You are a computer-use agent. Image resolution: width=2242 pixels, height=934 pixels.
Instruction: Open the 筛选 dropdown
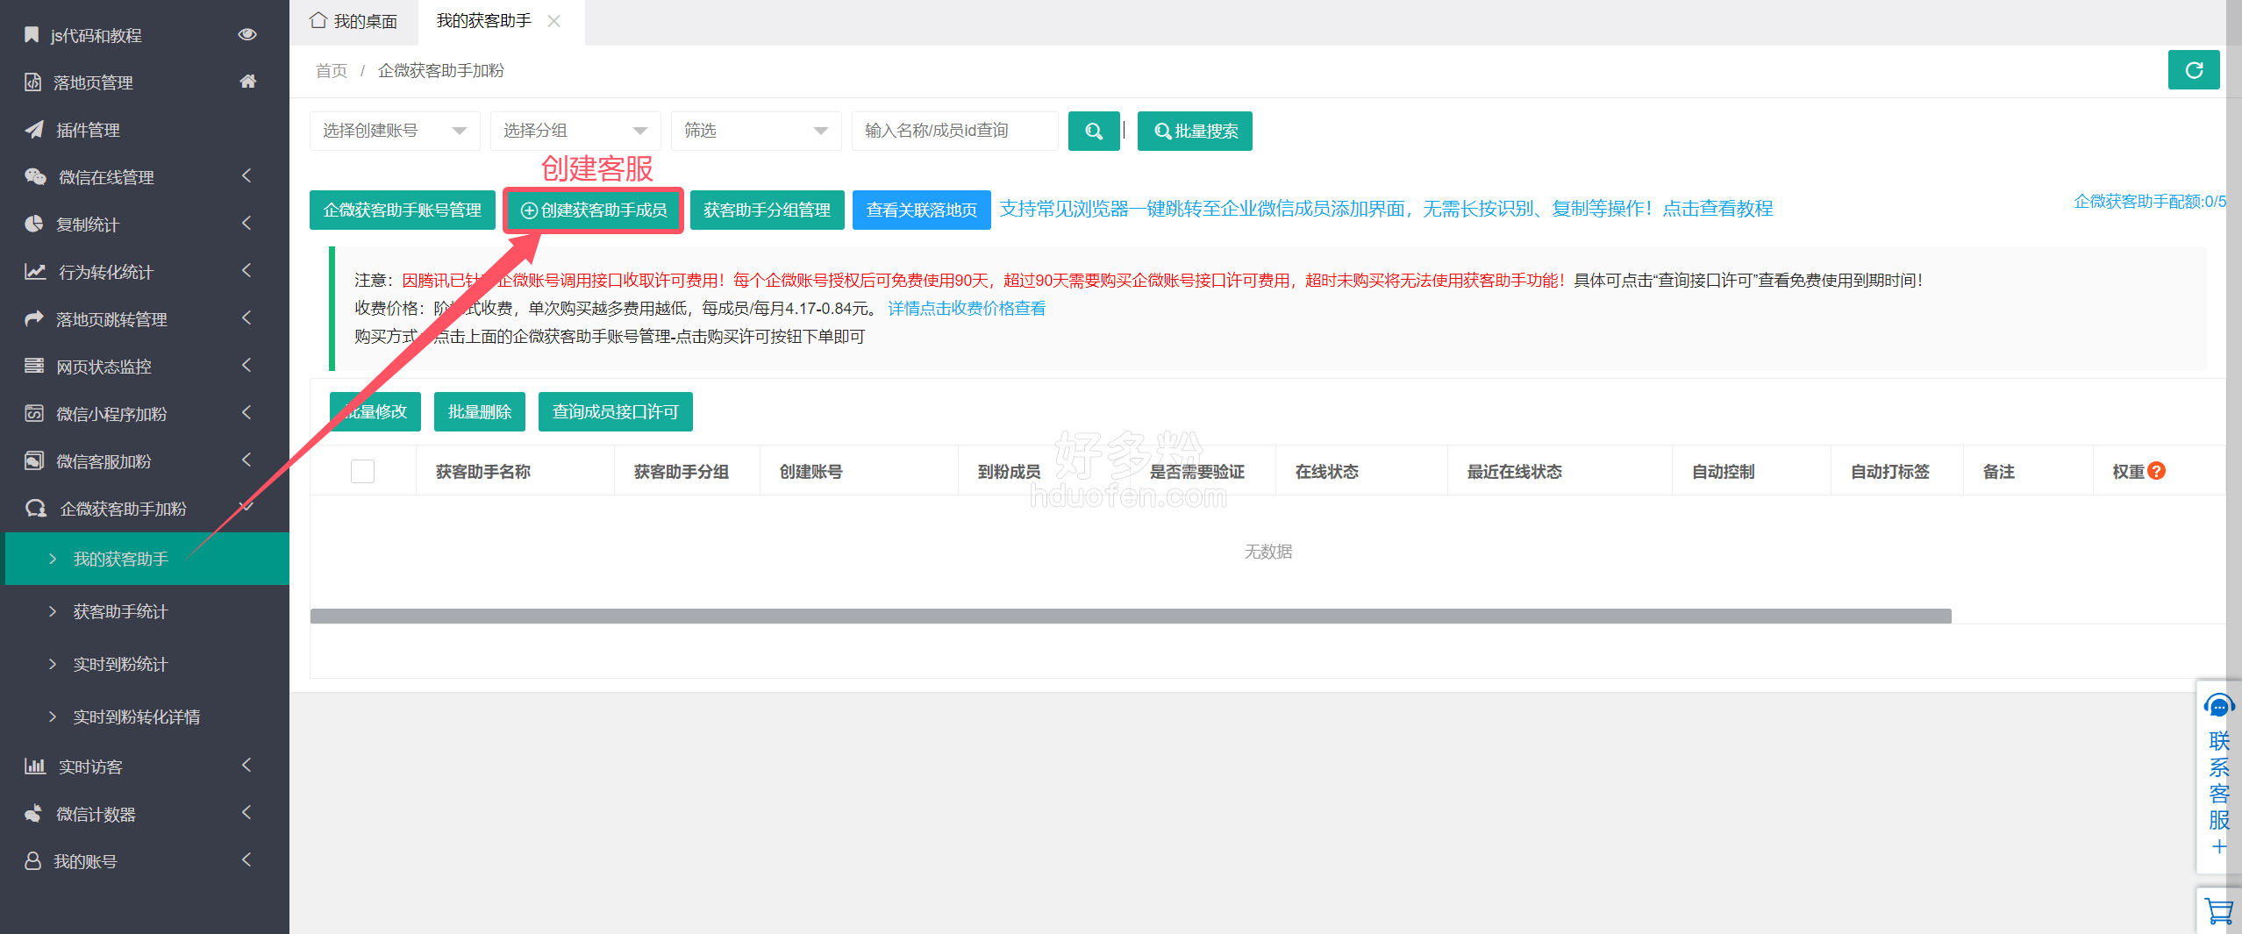click(x=756, y=131)
